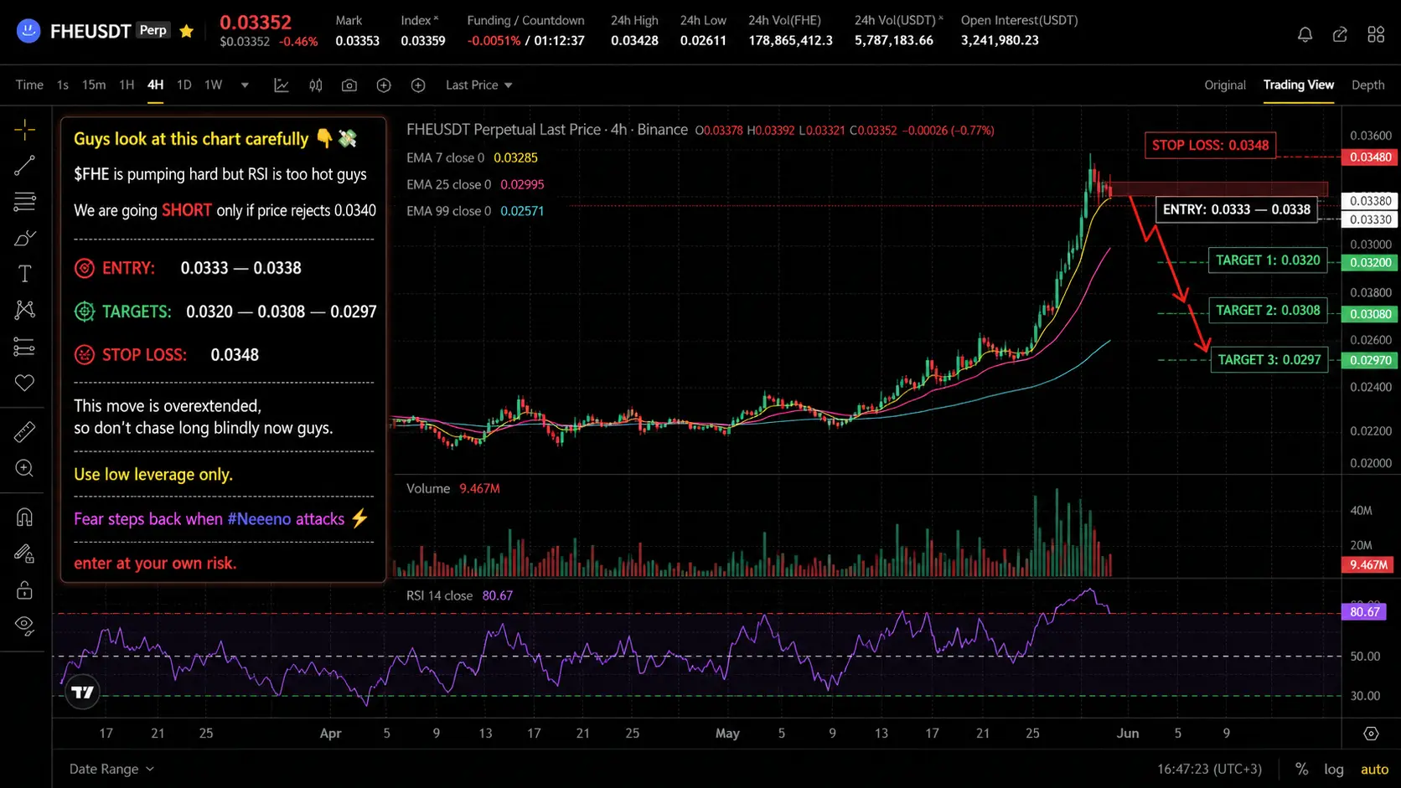
Task: Click the Open Interest value 3,241,980.23
Action: 1000,40
